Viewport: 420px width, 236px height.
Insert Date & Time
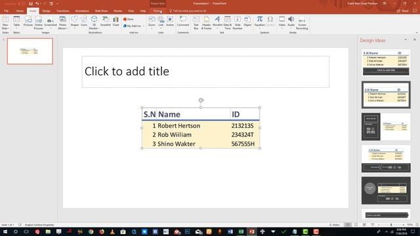click(228, 23)
